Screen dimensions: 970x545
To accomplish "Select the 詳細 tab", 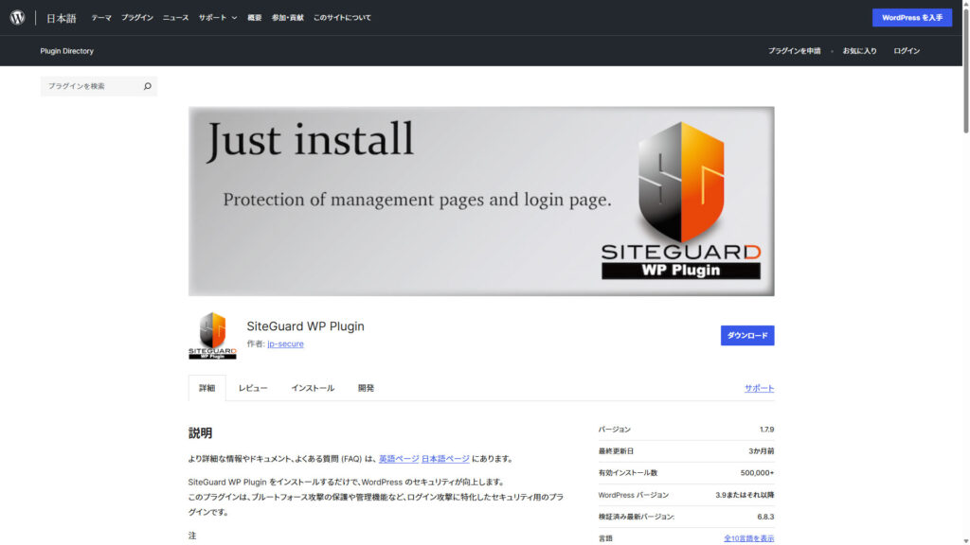I will [207, 388].
